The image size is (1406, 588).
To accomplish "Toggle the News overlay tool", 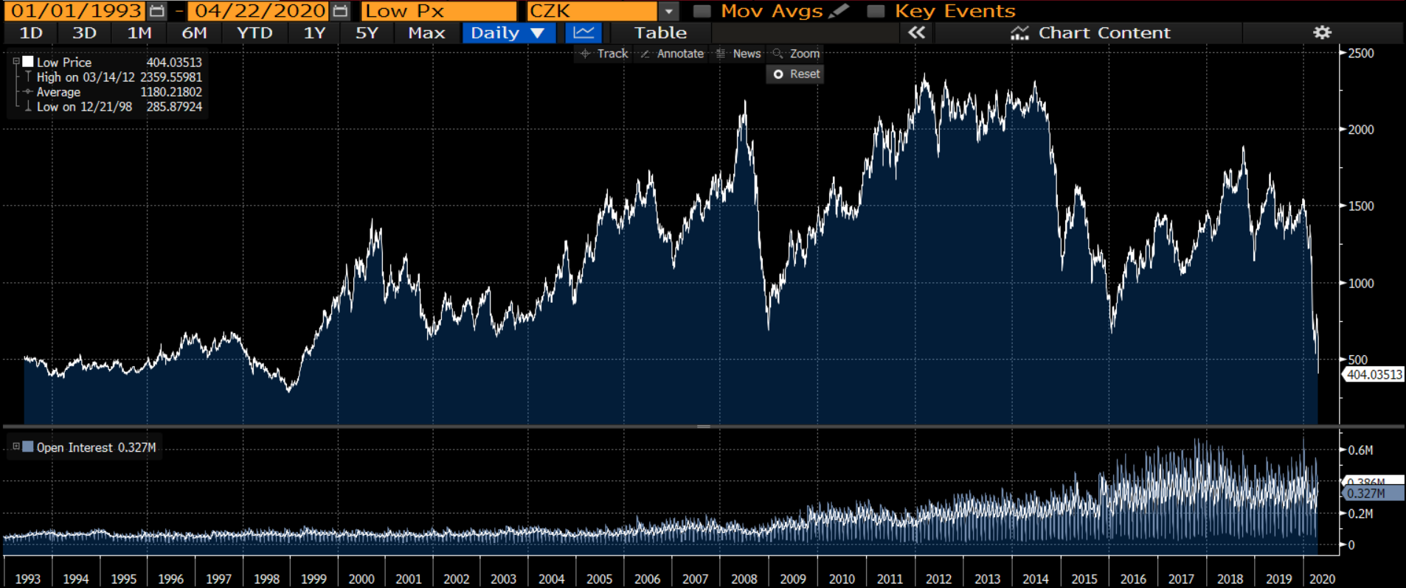I will point(738,54).
